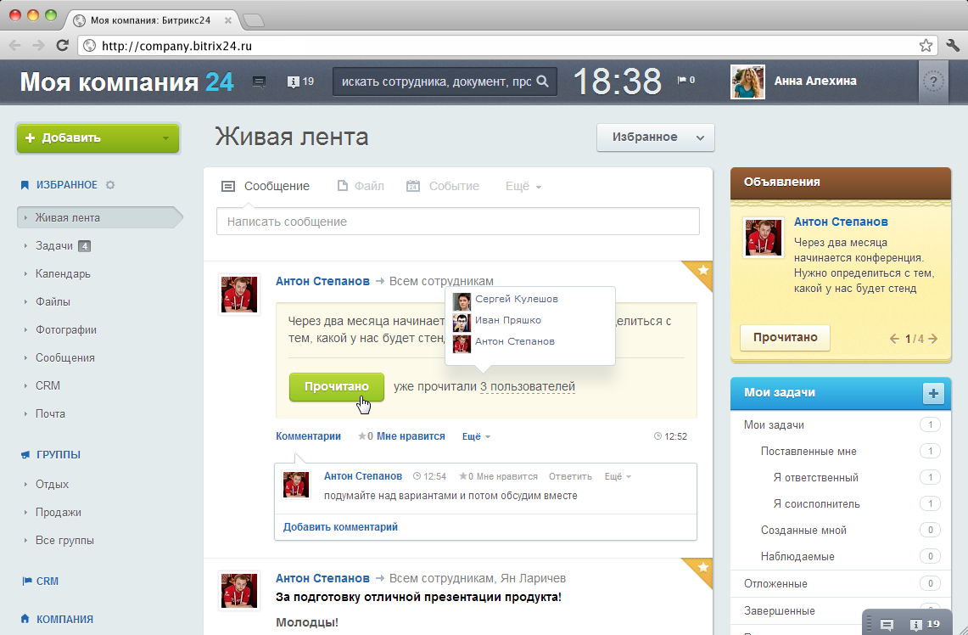
Task: Open help question mark icon
Action: [933, 81]
